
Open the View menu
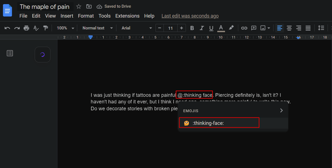coord(50,16)
